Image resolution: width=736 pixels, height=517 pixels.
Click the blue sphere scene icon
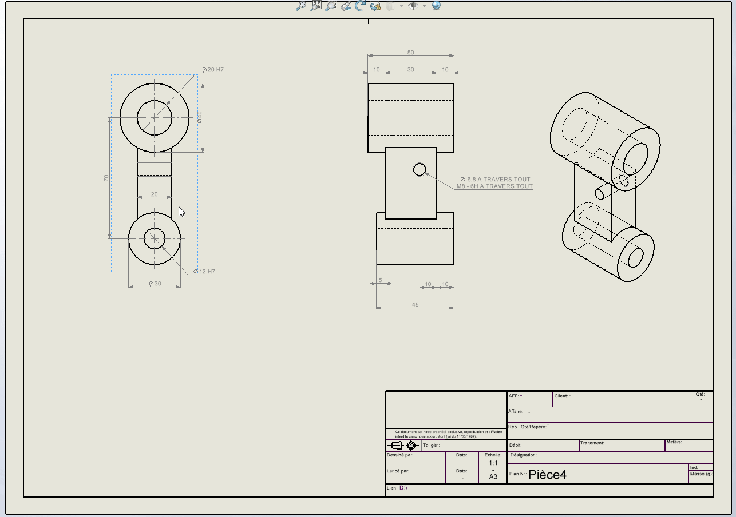436,6
